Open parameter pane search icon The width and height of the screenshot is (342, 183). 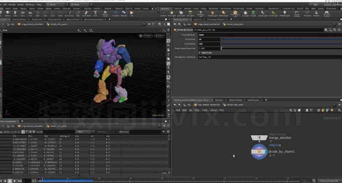point(335,30)
